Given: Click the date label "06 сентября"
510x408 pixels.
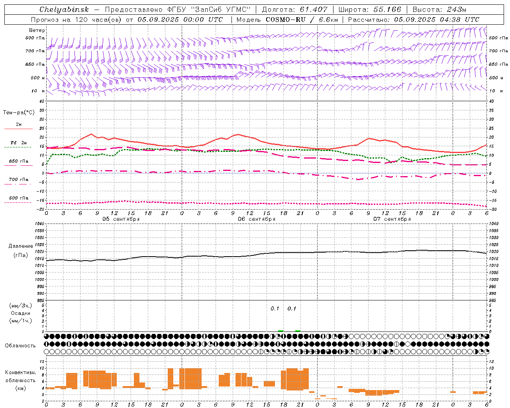Looking at the screenshot, I should [257, 219].
